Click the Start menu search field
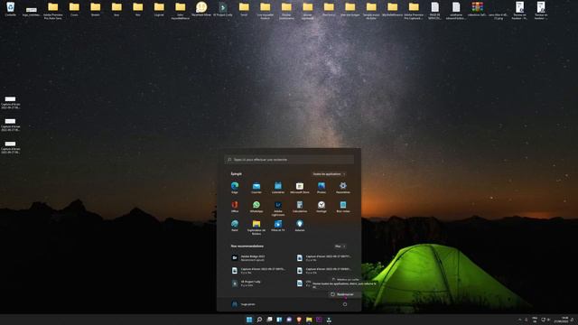 tap(289, 160)
